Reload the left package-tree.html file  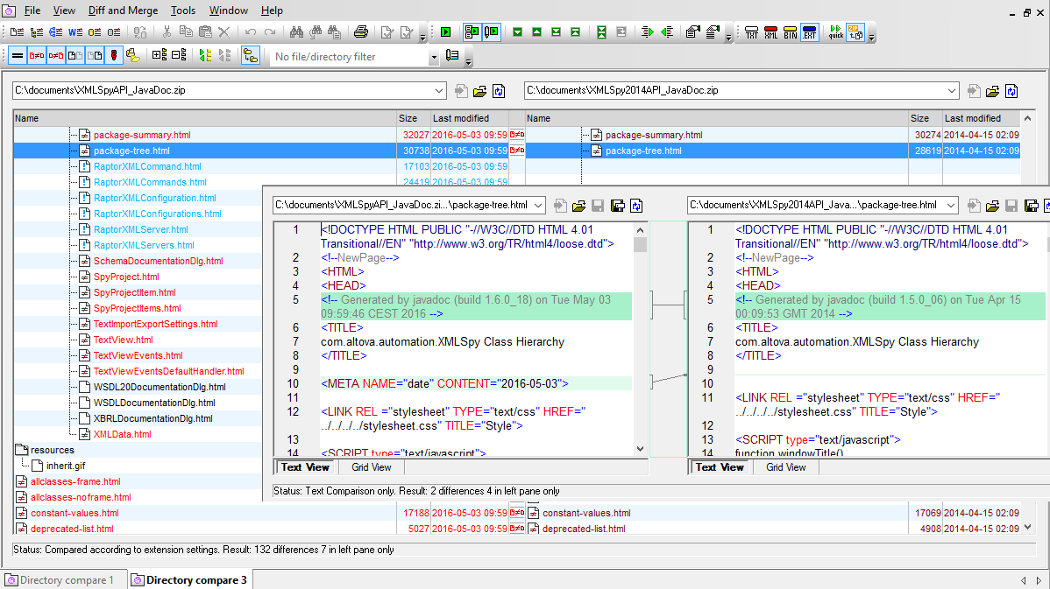(637, 206)
